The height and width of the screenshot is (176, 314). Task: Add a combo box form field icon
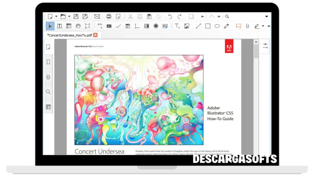pyautogui.click(x=147, y=26)
